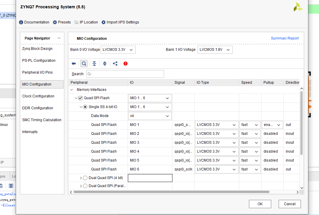Collapse the Single SS 4-bit IO node

(81, 107)
